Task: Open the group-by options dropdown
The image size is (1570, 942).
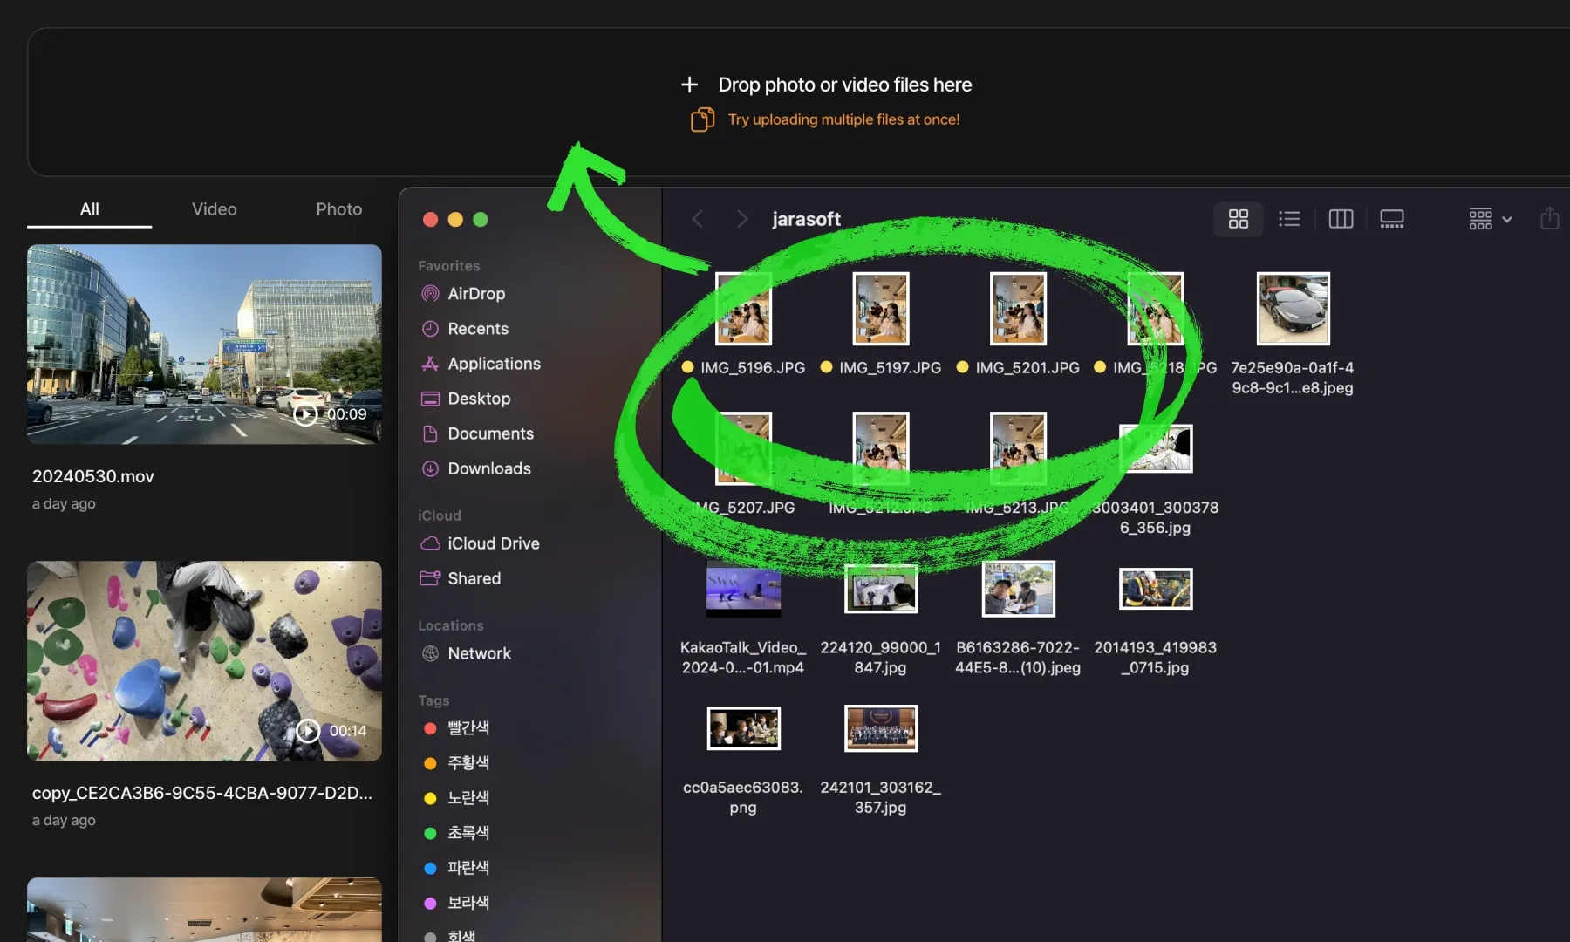Action: [x=1490, y=219]
